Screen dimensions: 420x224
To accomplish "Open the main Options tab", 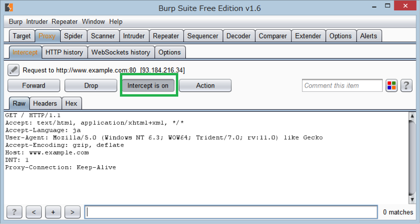I will [340, 36].
